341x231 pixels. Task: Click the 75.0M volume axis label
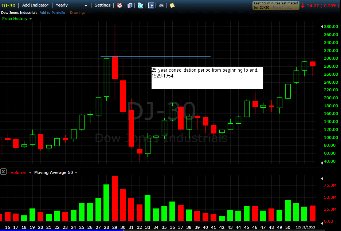pyautogui.click(x=330, y=185)
